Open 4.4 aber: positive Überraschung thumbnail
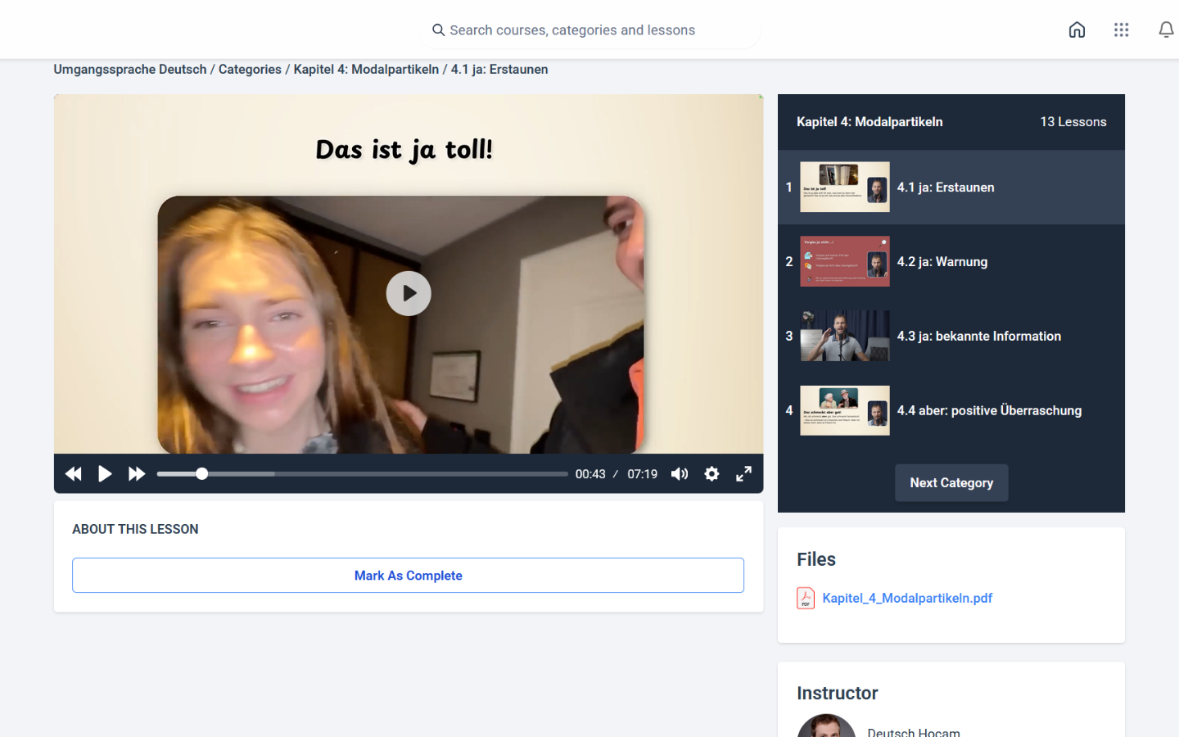This screenshot has width=1179, height=737. click(x=844, y=411)
